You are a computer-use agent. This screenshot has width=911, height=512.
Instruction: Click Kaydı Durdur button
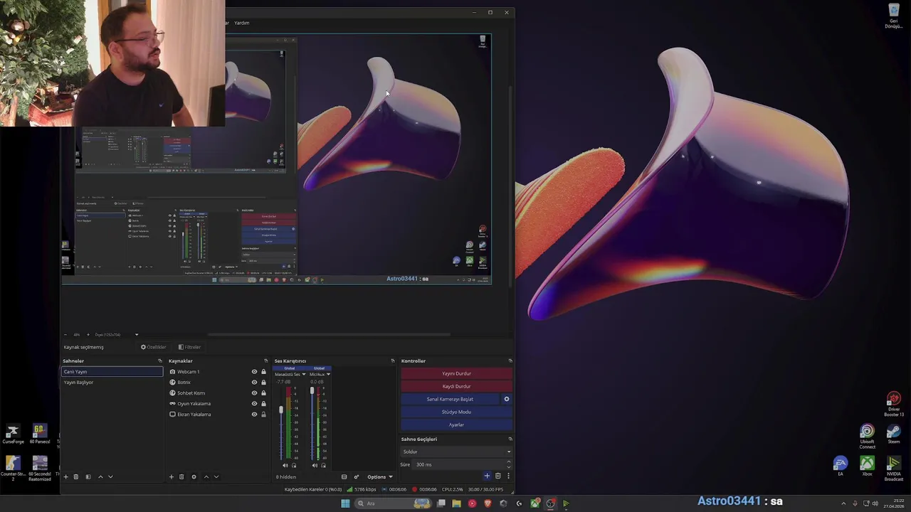456,386
